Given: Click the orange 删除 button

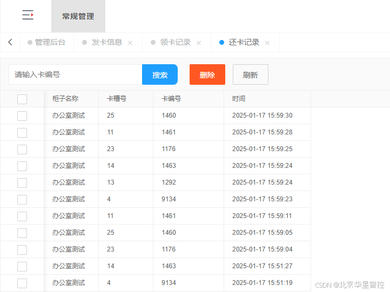Looking at the screenshot, I should (207, 74).
